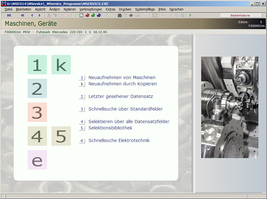Select 'Neuaufnehmen von Maschinen' link
This screenshot has height=199, width=267.
coord(122,77)
